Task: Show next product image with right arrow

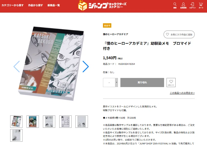Action: [x=86, y=66]
